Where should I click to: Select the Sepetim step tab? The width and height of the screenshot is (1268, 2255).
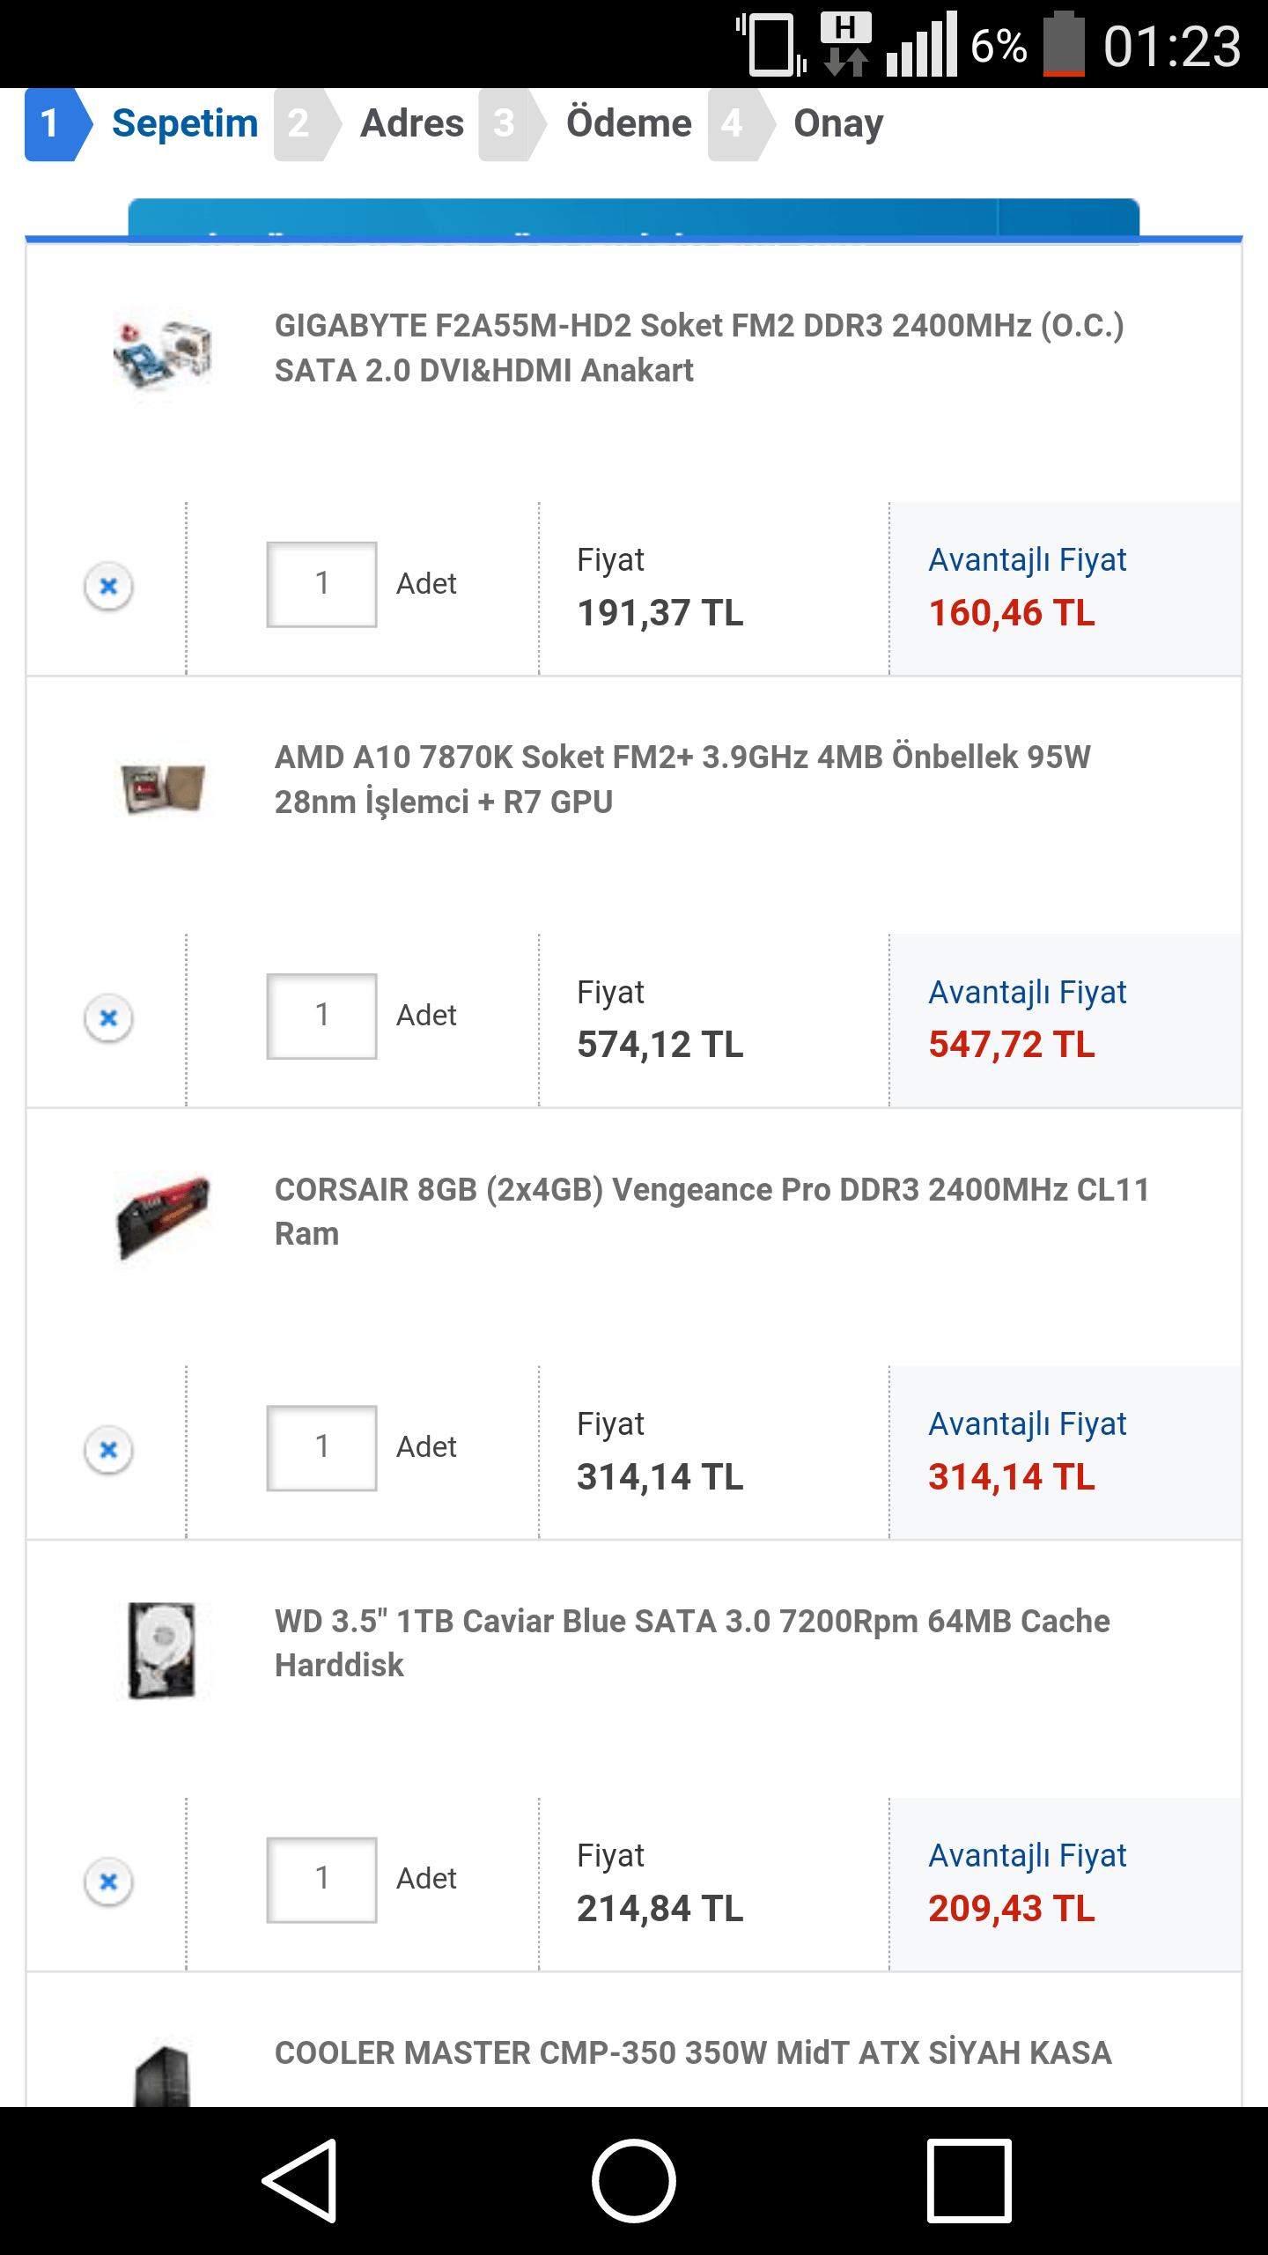point(184,123)
